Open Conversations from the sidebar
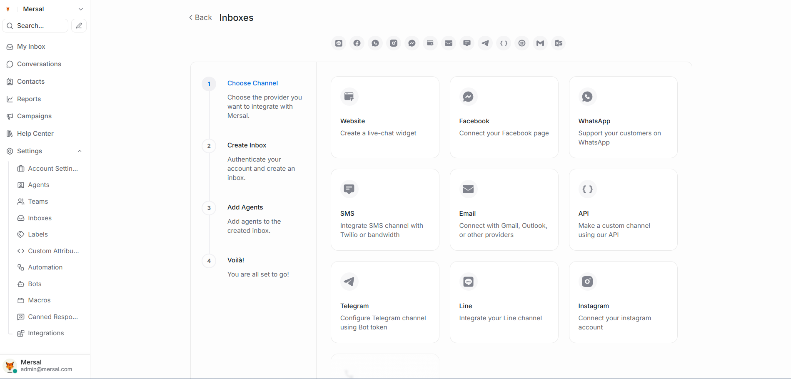This screenshot has height=379, width=791. click(x=38, y=64)
